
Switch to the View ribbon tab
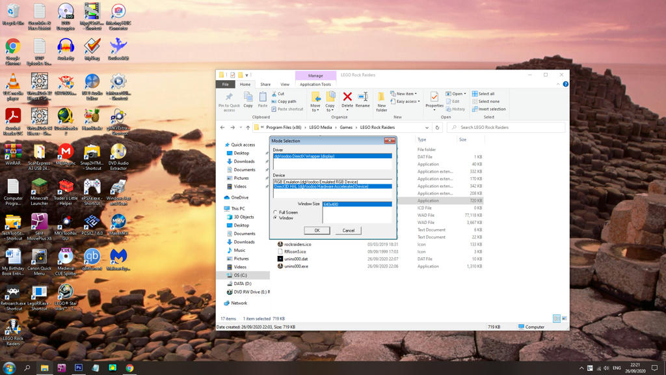click(285, 84)
